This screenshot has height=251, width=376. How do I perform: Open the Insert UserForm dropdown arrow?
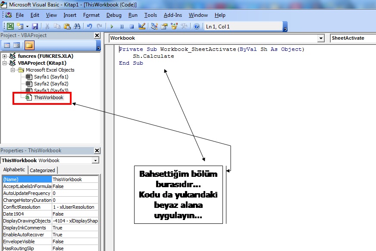pyautogui.click(x=27, y=26)
